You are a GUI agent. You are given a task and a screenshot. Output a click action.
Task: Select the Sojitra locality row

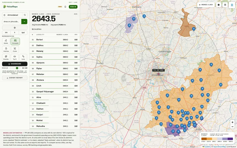point(55,57)
